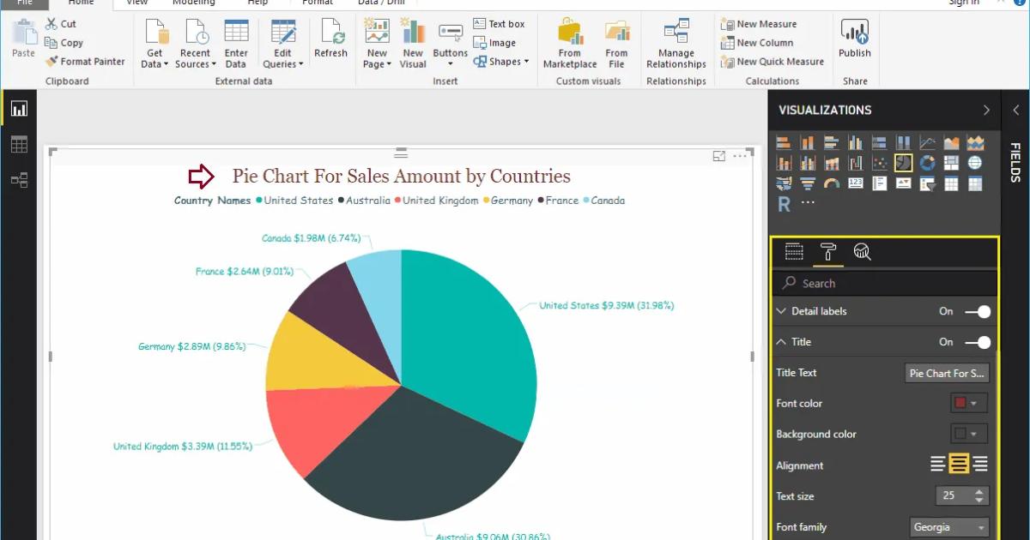The image size is (1030, 540).
Task: Collapse the Title section in Format pane
Action: point(781,341)
